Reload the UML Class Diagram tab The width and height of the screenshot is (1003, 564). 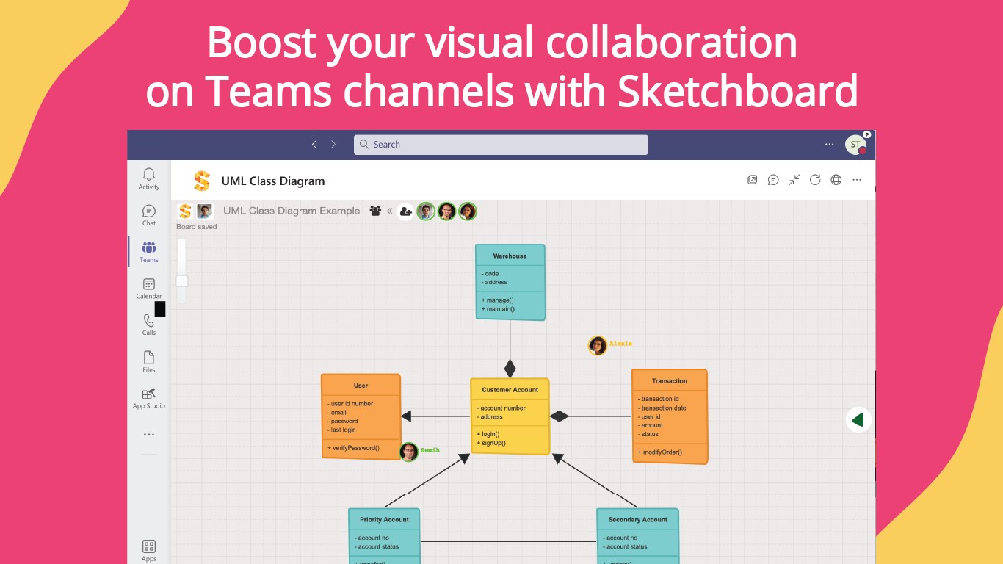coord(815,180)
